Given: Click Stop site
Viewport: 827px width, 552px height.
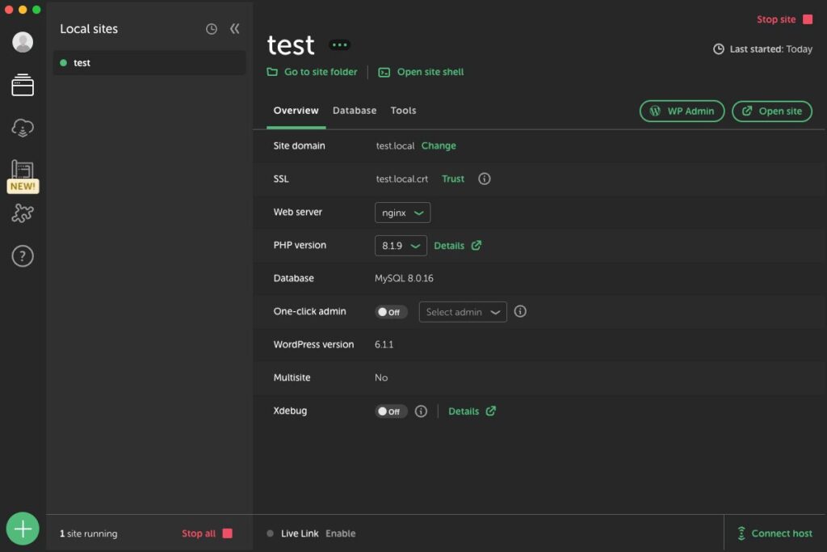Looking at the screenshot, I should point(785,19).
